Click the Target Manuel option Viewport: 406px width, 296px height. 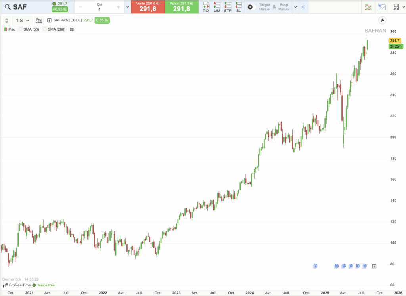coord(264,7)
